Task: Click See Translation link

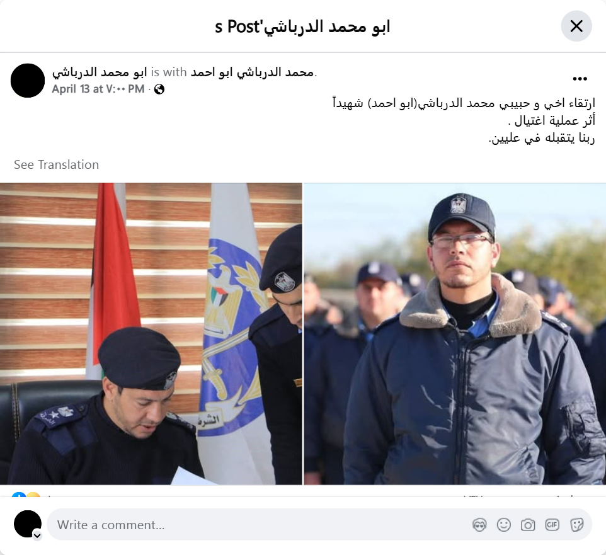Action: coord(57,164)
